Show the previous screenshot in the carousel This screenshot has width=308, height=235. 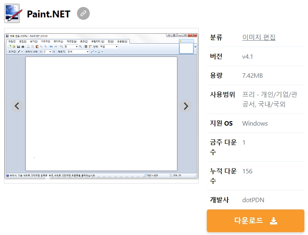(17, 106)
